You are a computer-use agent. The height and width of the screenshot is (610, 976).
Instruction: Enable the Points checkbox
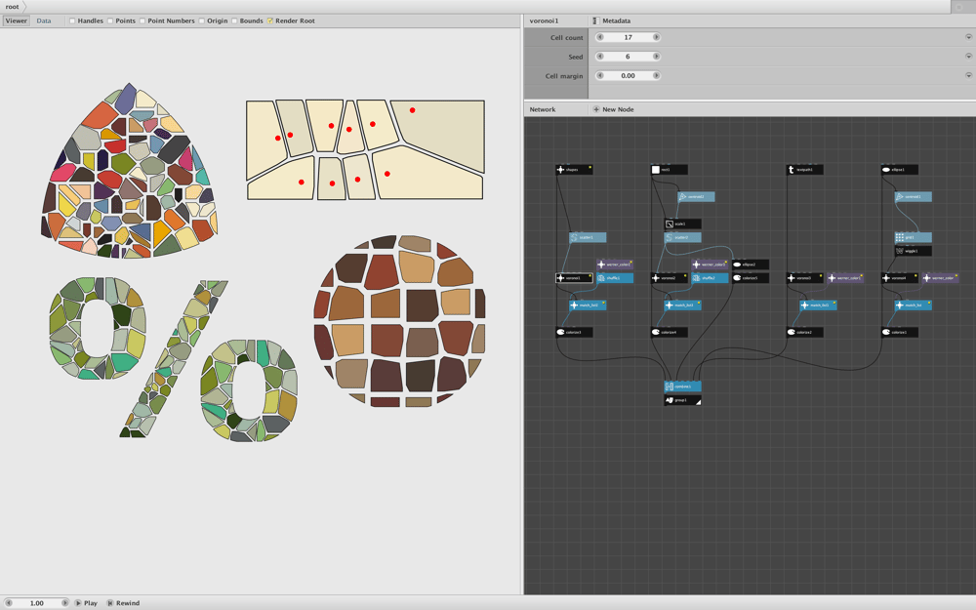pos(110,20)
